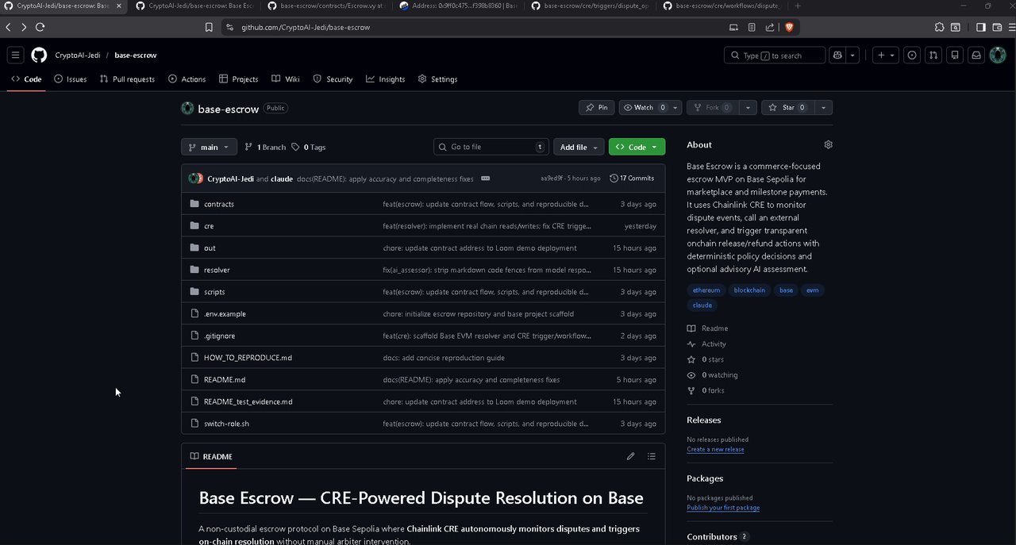This screenshot has width=1016, height=545.
Task: Open the Create new plus dropdown
Action: coord(885,56)
